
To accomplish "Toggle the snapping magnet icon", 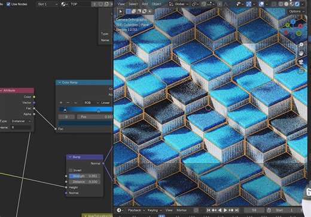I will coord(203,4).
